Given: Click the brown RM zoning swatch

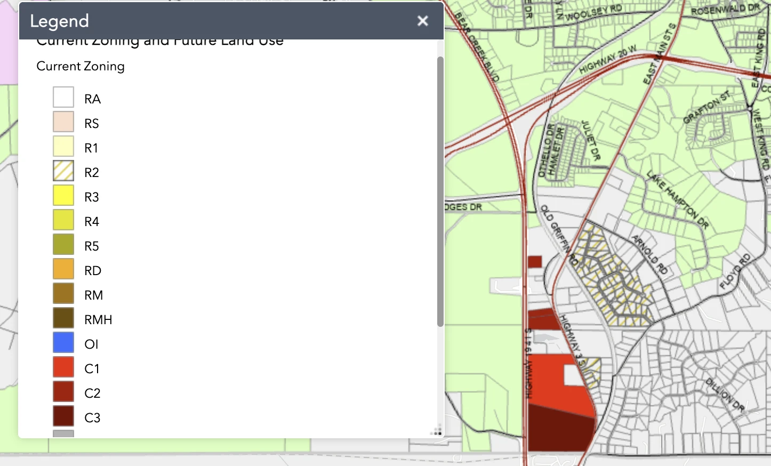Looking at the screenshot, I should pos(63,294).
